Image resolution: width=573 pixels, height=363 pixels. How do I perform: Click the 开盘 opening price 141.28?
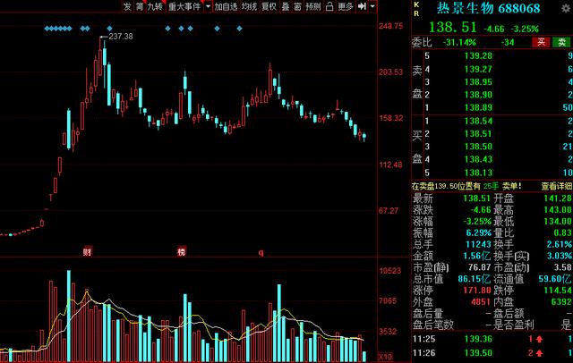pos(557,198)
